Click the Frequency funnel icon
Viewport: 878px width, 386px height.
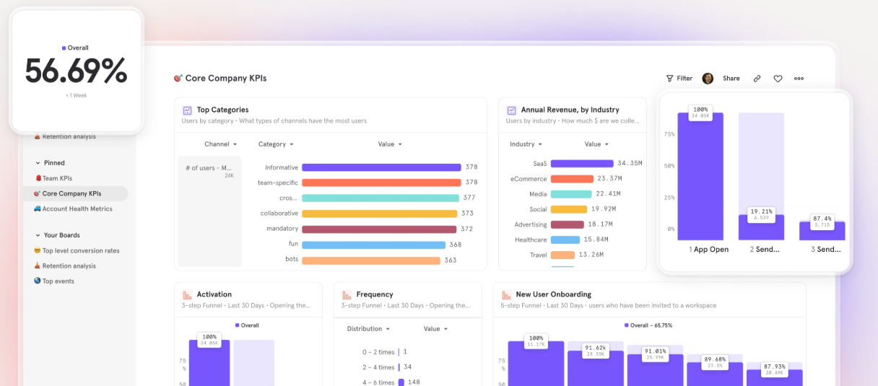tap(347, 295)
